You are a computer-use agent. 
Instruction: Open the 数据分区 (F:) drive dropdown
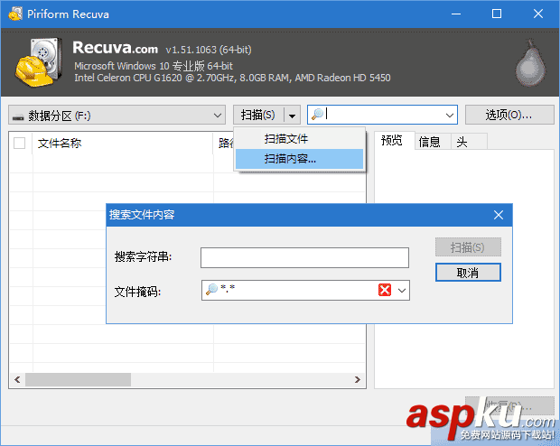tap(117, 115)
